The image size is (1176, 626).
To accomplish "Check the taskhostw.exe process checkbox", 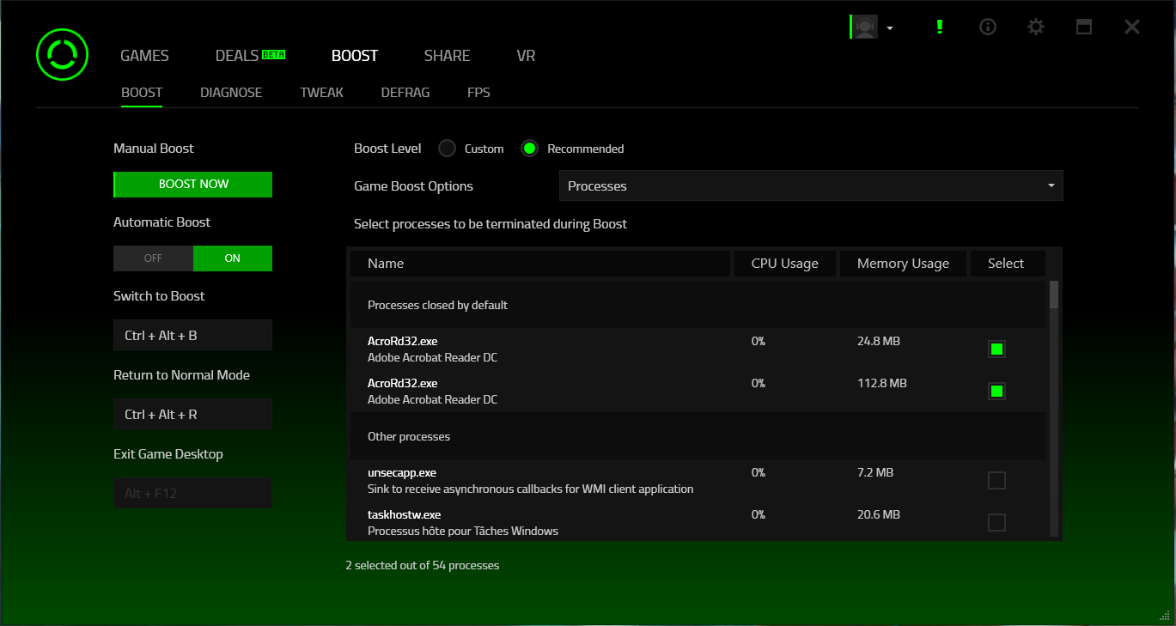I will 996,522.
